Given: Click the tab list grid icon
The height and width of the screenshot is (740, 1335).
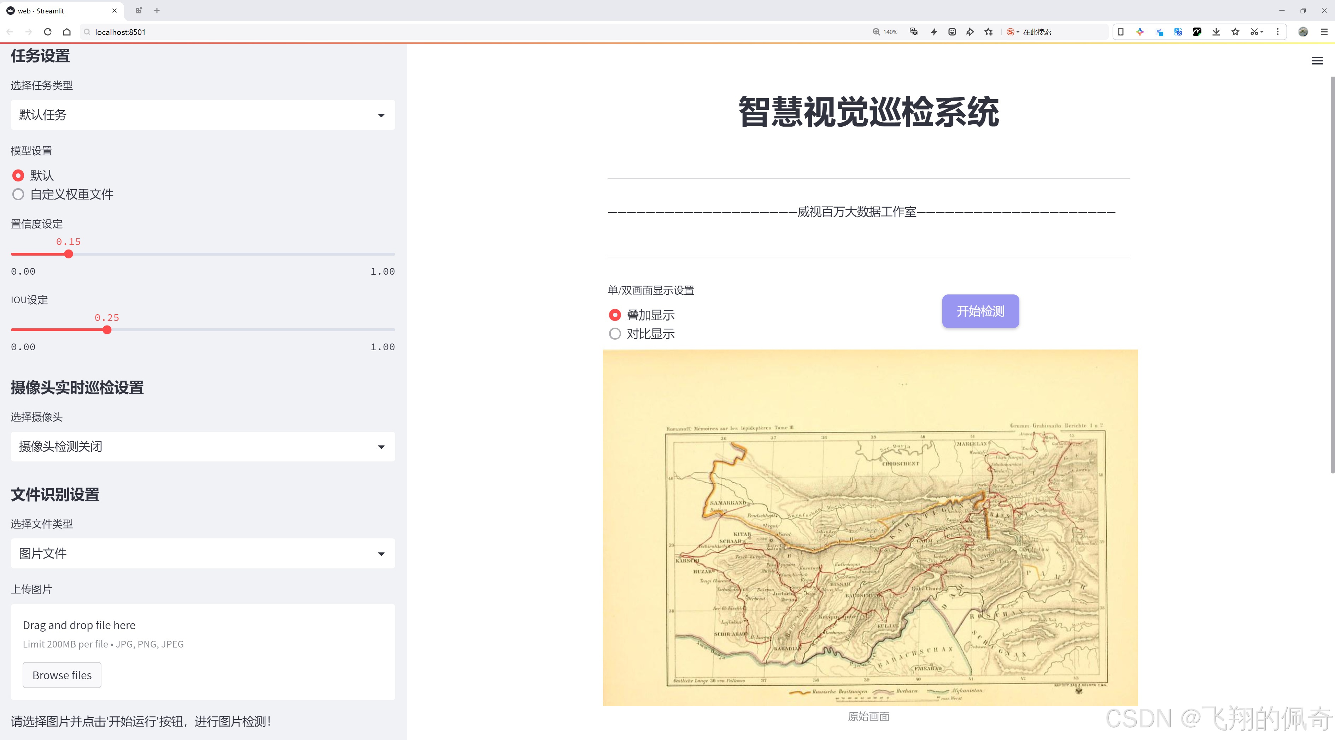Looking at the screenshot, I should (138, 10).
